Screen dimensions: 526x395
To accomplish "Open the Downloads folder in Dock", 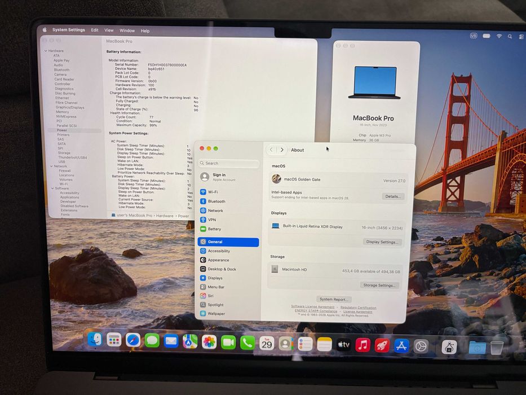I will pyautogui.click(x=478, y=348).
